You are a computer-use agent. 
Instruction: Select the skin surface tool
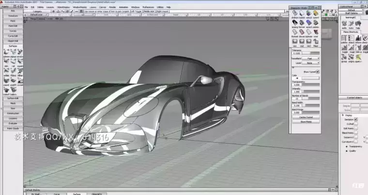[6, 61]
